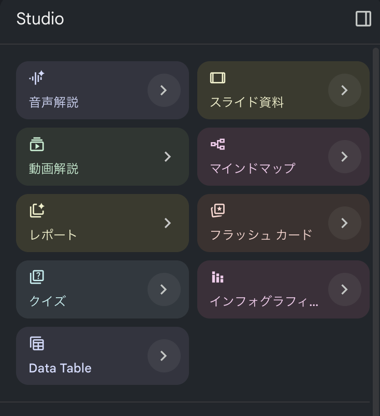This screenshot has height=416, width=380.
Task: Expand arrow on フラッシュ カード card
Action: coord(344,223)
